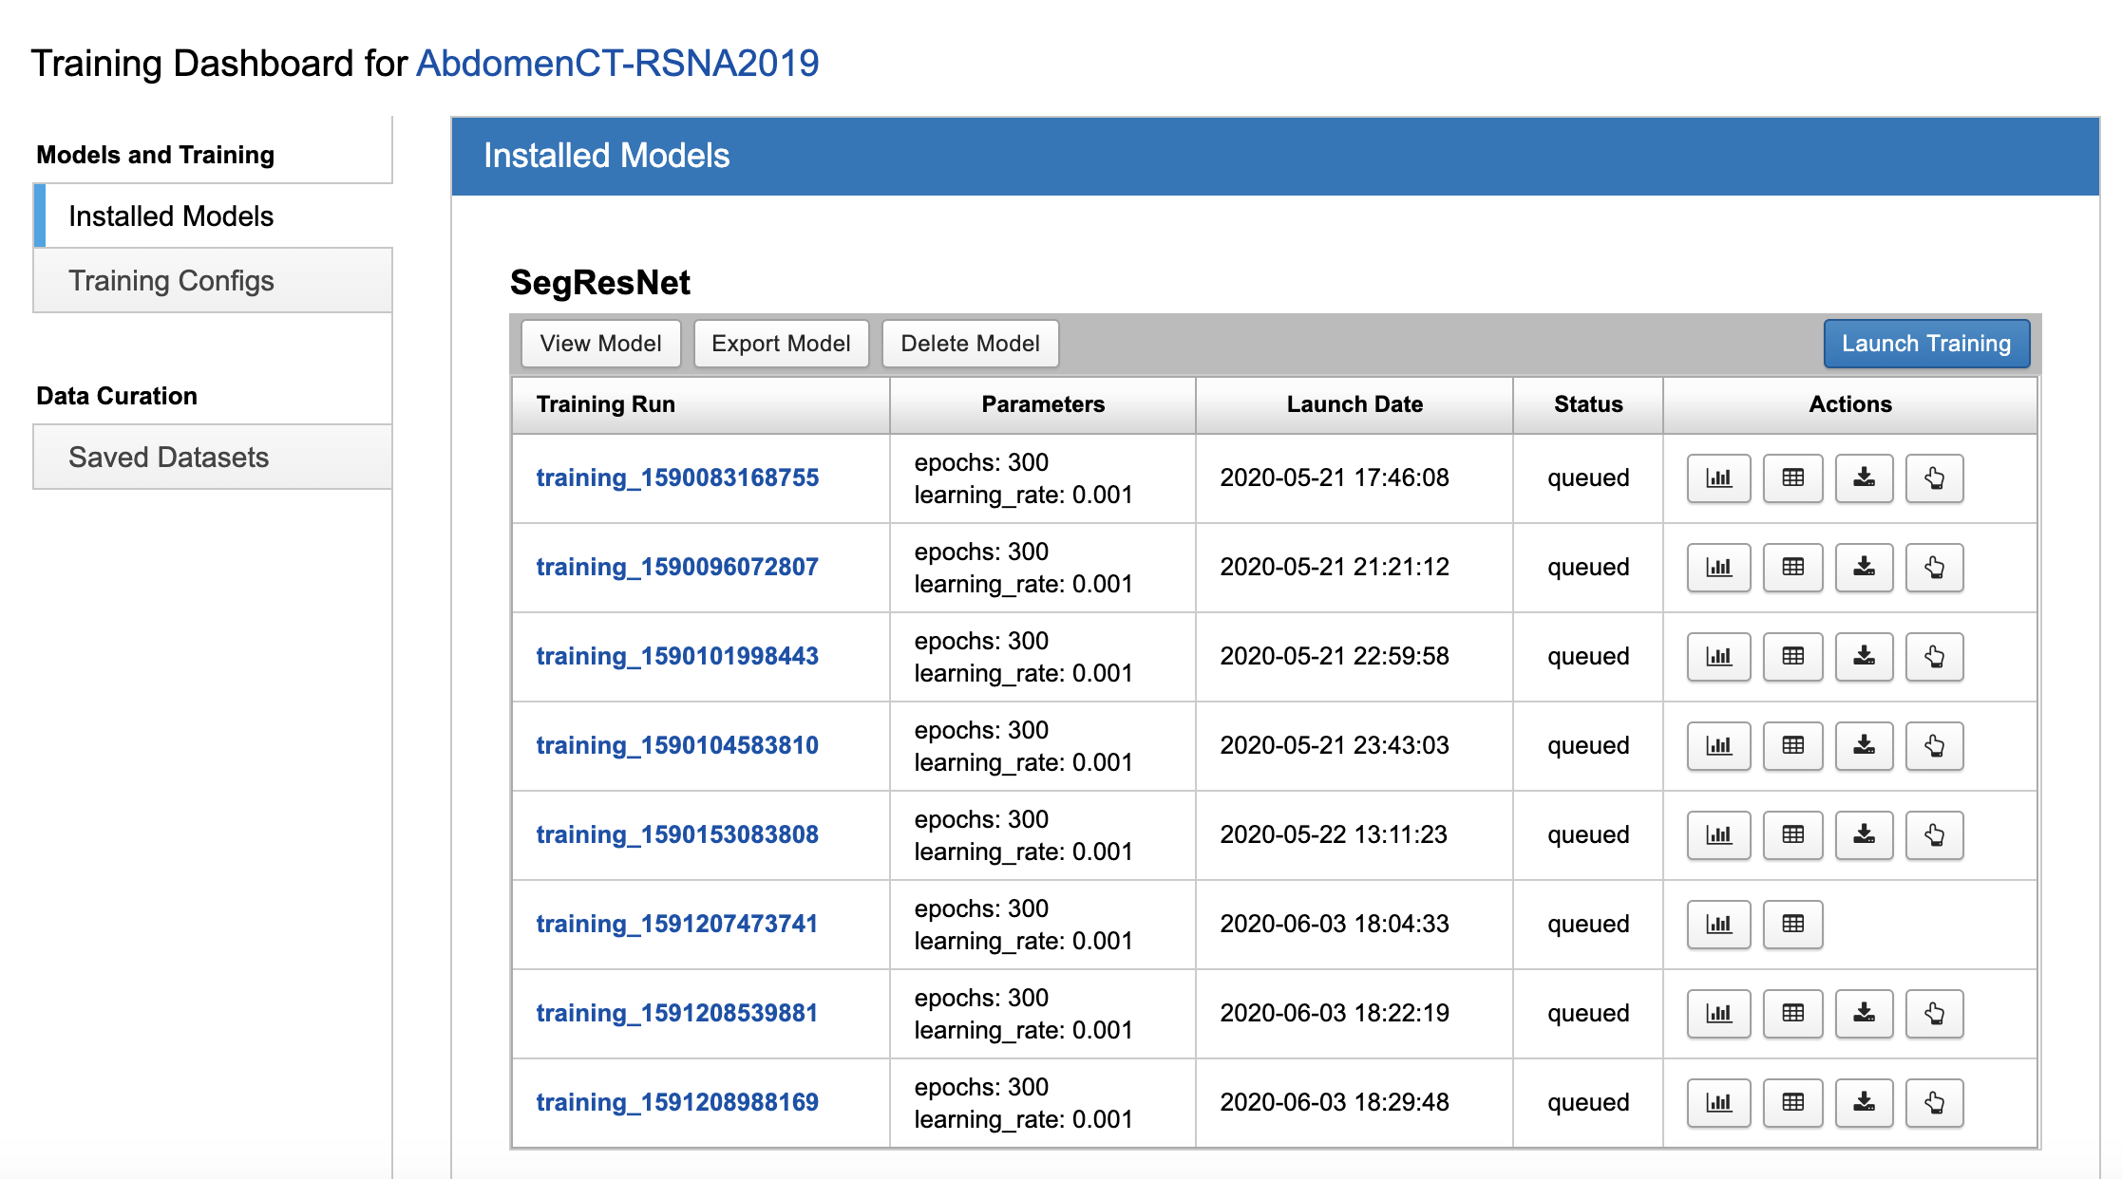Select Installed Models in sidebar
Screen dimensions: 2122x1179
[171, 216]
